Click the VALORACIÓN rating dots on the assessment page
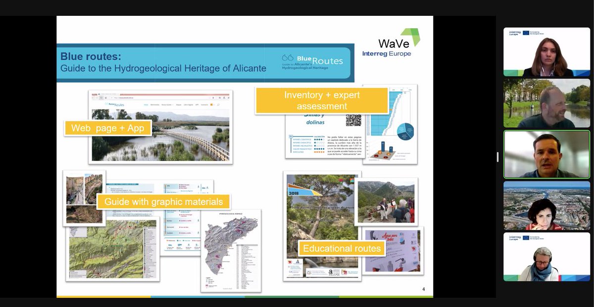 click(x=318, y=145)
